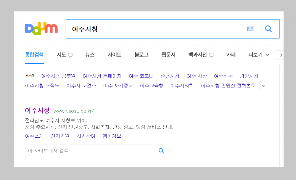Click the new-window icon beside 지도 tab
The height and width of the screenshot is (180, 296).
[70, 55]
